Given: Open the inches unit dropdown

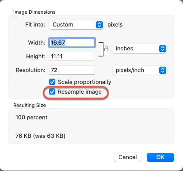Looking at the screenshot, I should [x=139, y=49].
